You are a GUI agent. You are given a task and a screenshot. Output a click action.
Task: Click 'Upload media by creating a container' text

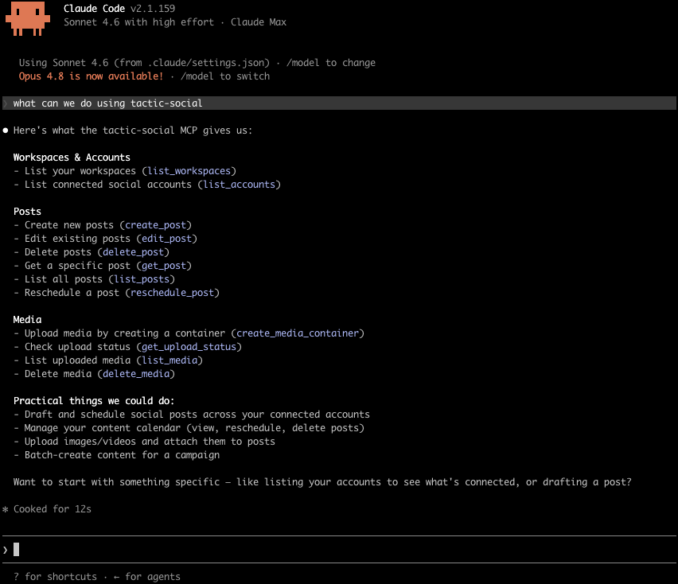pyautogui.click(x=124, y=333)
